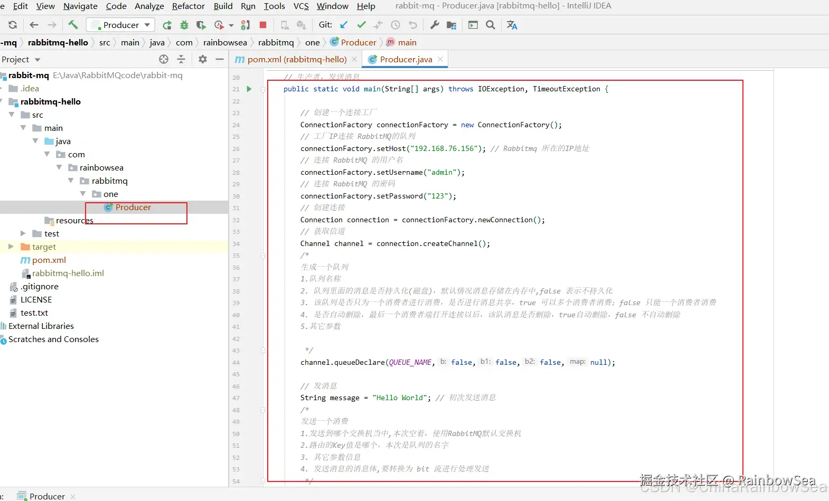Image resolution: width=829 pixels, height=501 pixels.
Task: Select the LICENSE file in tree
Action: [36, 299]
